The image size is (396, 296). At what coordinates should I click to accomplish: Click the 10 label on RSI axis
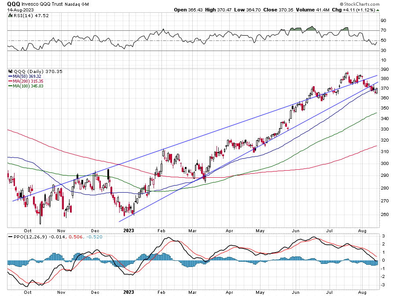(383, 60)
